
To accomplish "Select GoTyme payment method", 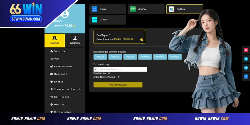I will (x=107, y=20).
